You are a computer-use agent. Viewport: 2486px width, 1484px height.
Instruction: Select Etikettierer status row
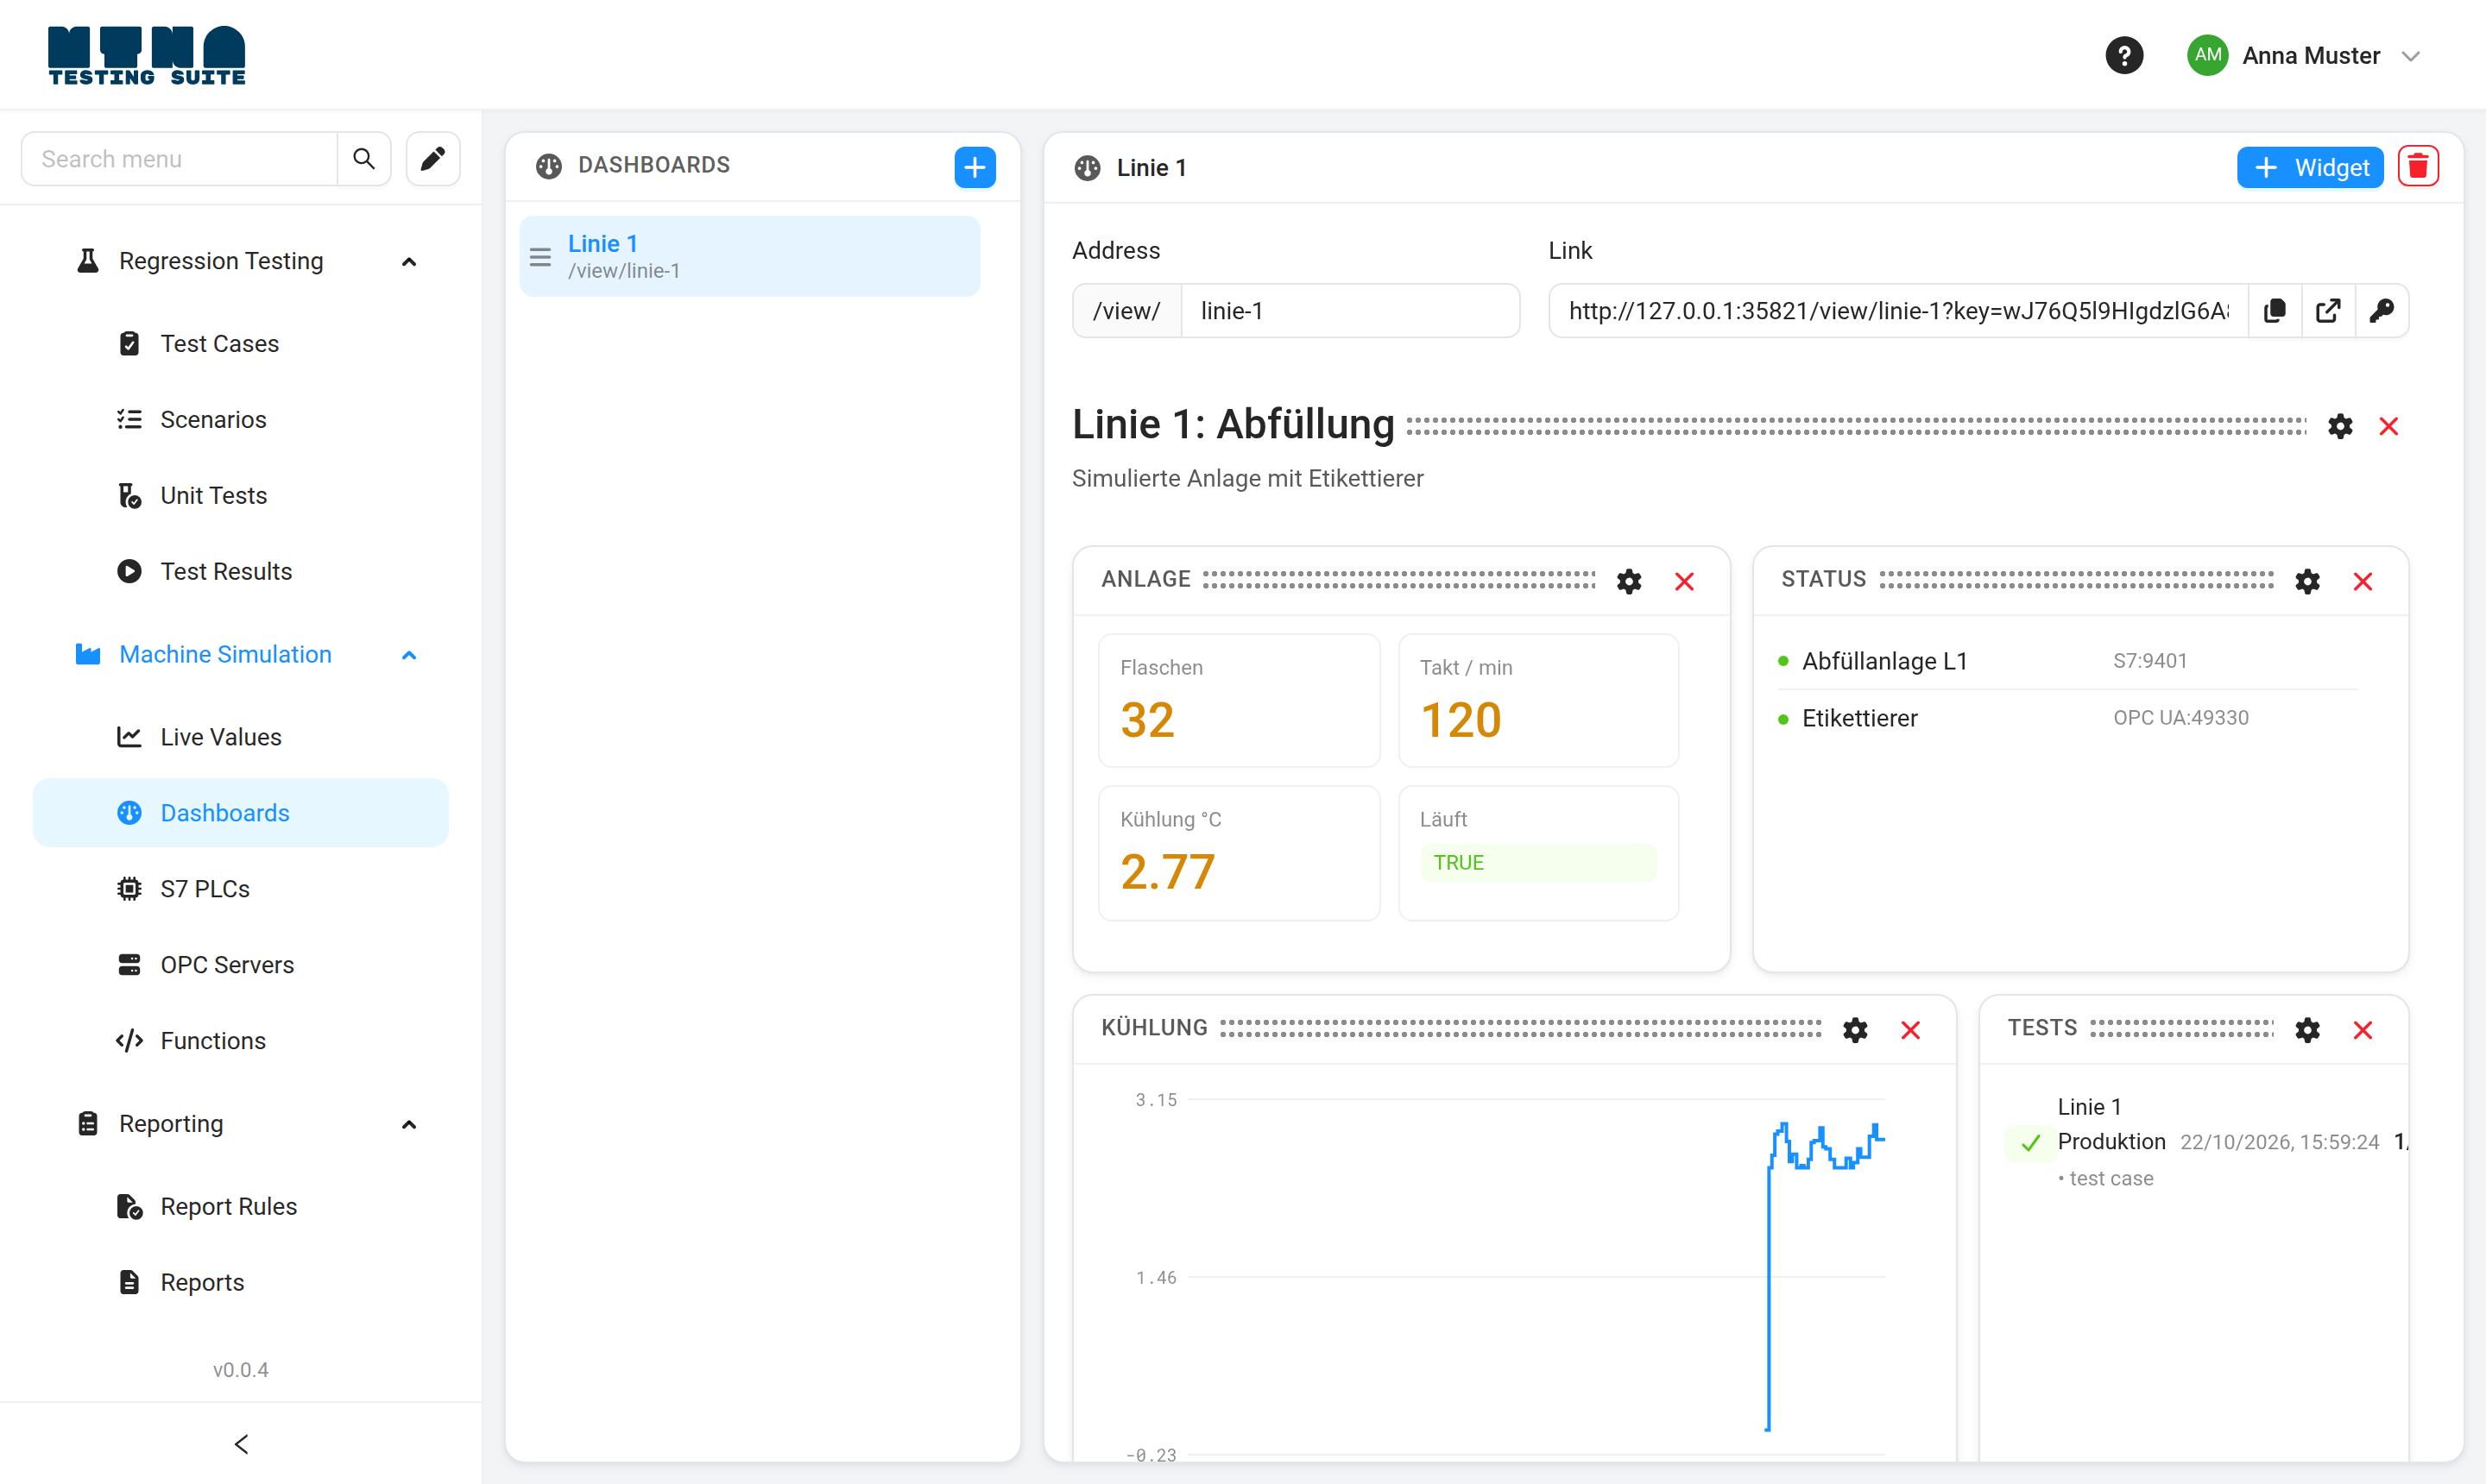click(x=2068, y=717)
